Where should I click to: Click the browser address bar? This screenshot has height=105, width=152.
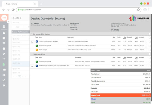coord(79,10)
